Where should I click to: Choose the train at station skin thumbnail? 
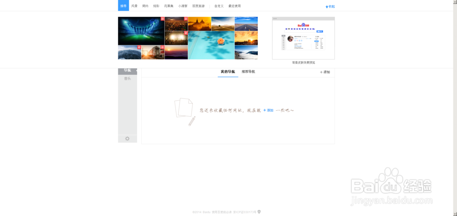(x=153, y=52)
